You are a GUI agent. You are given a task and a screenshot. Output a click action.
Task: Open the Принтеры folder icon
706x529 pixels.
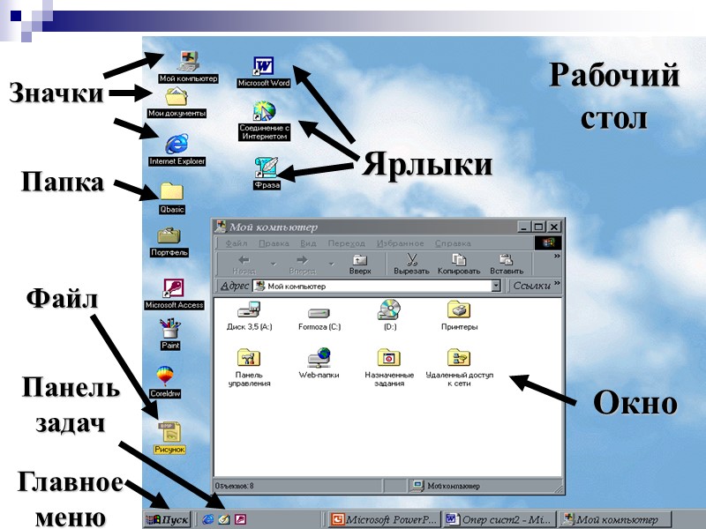pos(459,316)
